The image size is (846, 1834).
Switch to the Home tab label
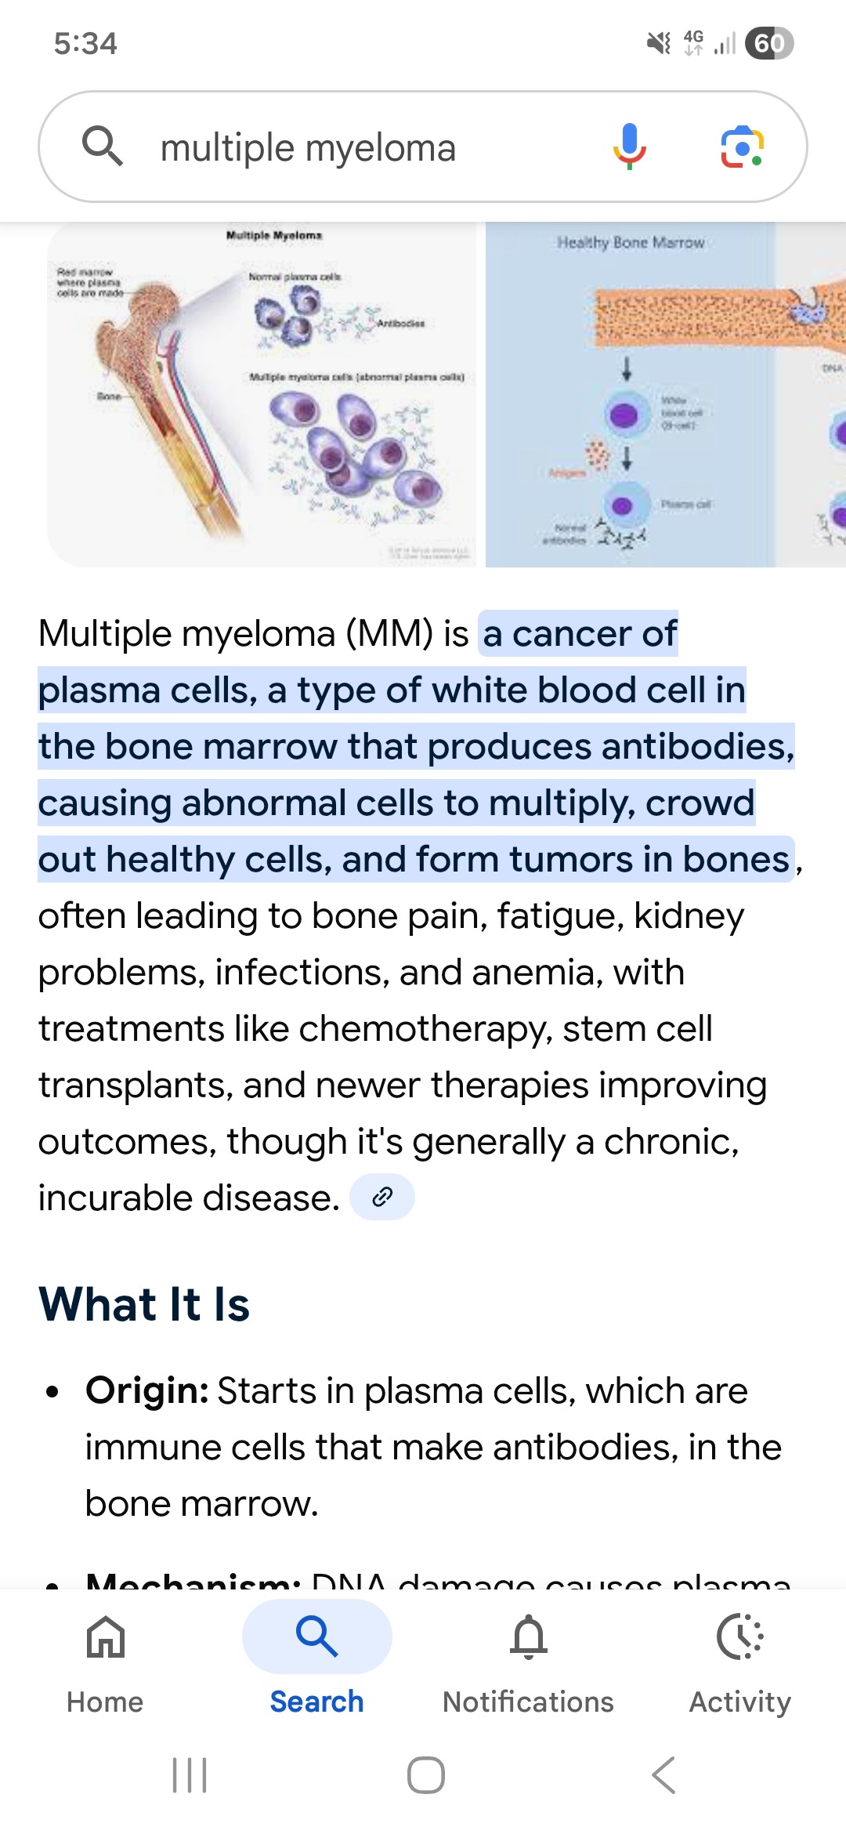tap(106, 1702)
